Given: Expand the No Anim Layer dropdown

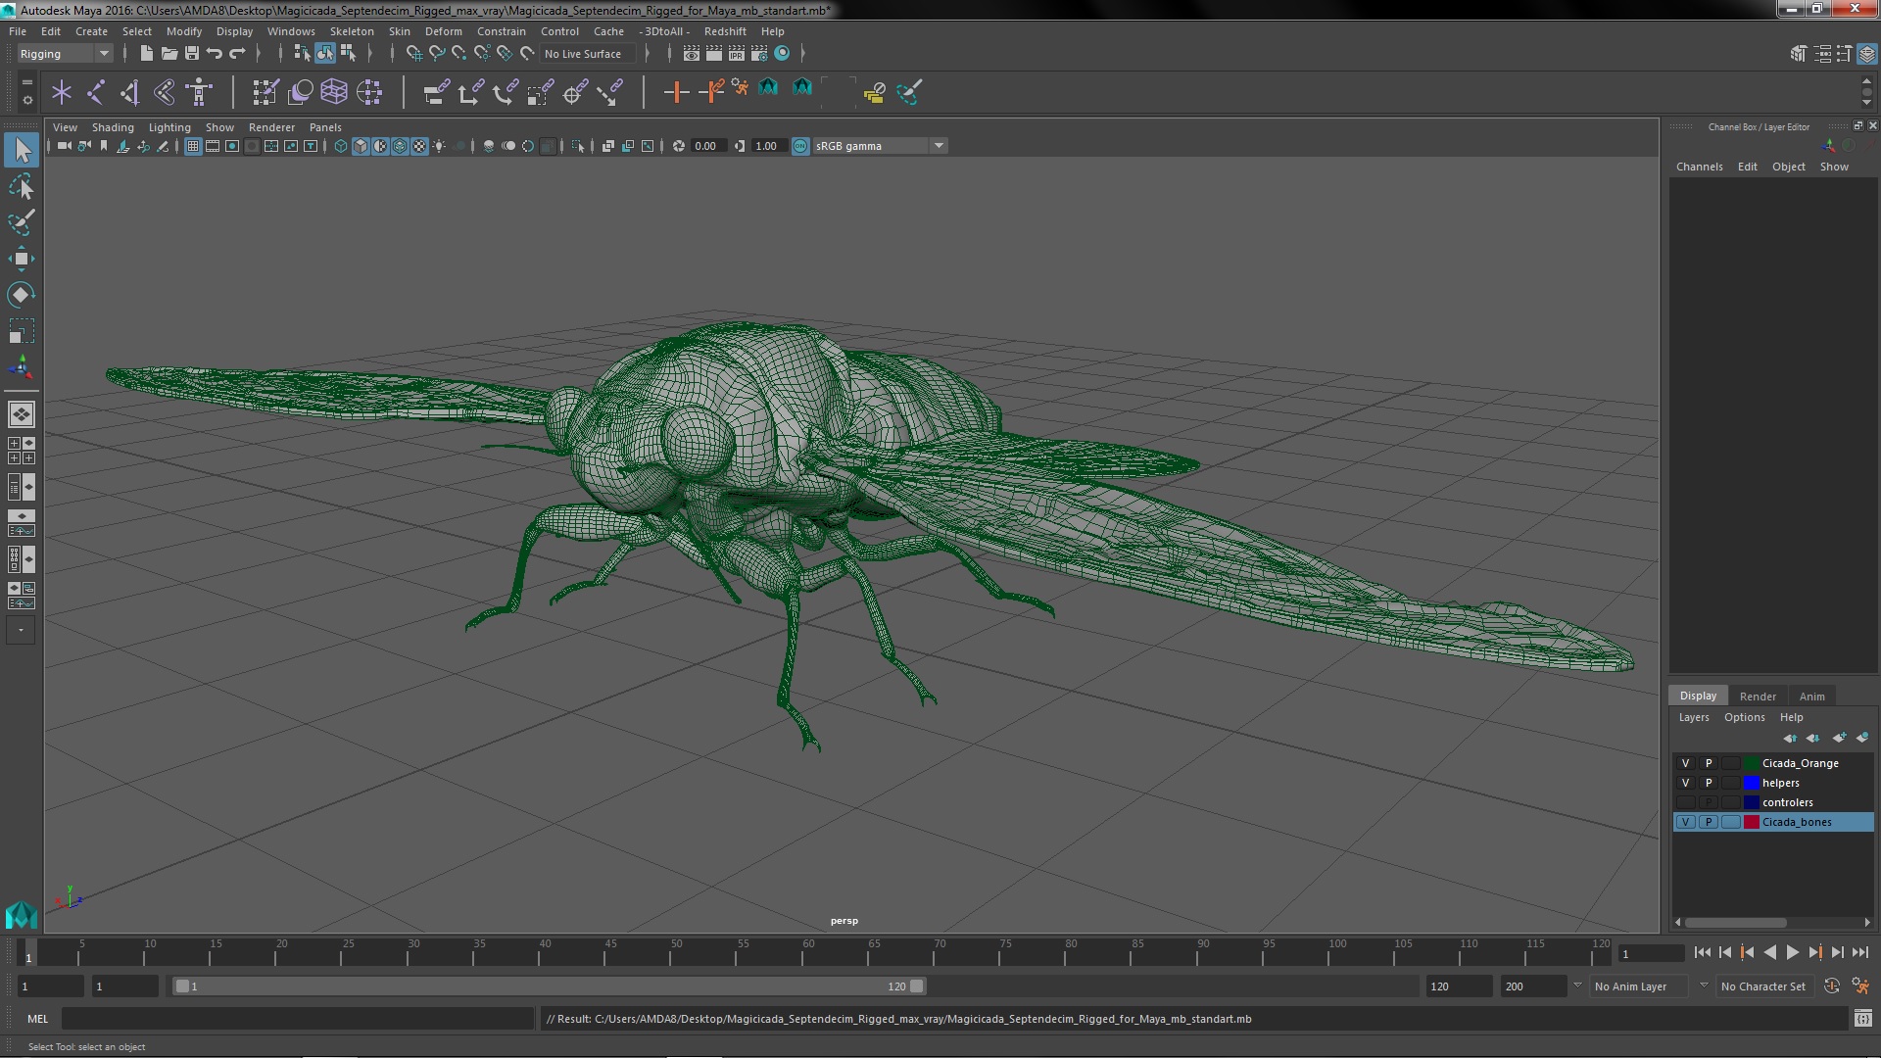Looking at the screenshot, I should point(1703,986).
